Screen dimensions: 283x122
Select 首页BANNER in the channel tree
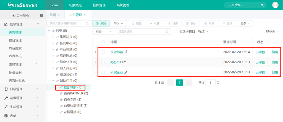tap(75, 93)
